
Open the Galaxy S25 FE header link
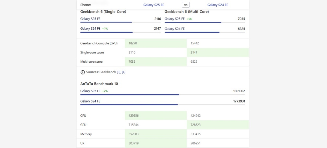click(154, 5)
